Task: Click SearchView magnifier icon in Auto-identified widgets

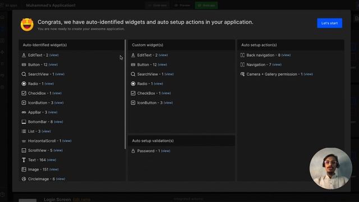Action: pos(24,74)
